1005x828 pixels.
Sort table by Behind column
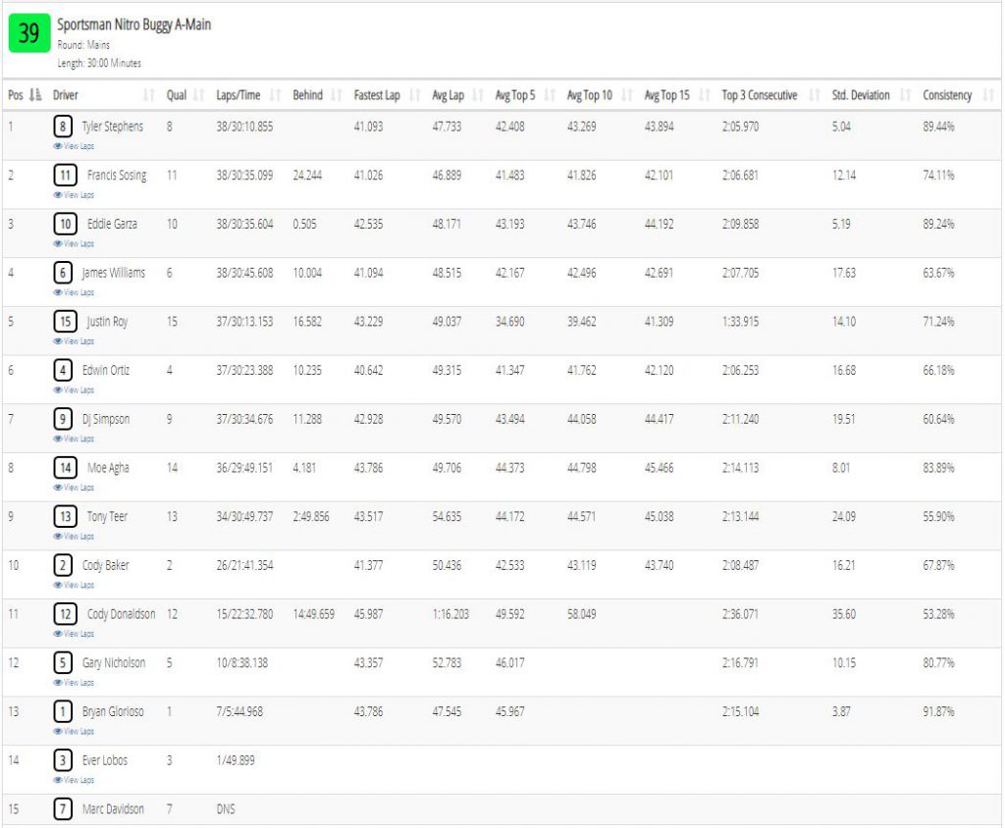[317, 95]
